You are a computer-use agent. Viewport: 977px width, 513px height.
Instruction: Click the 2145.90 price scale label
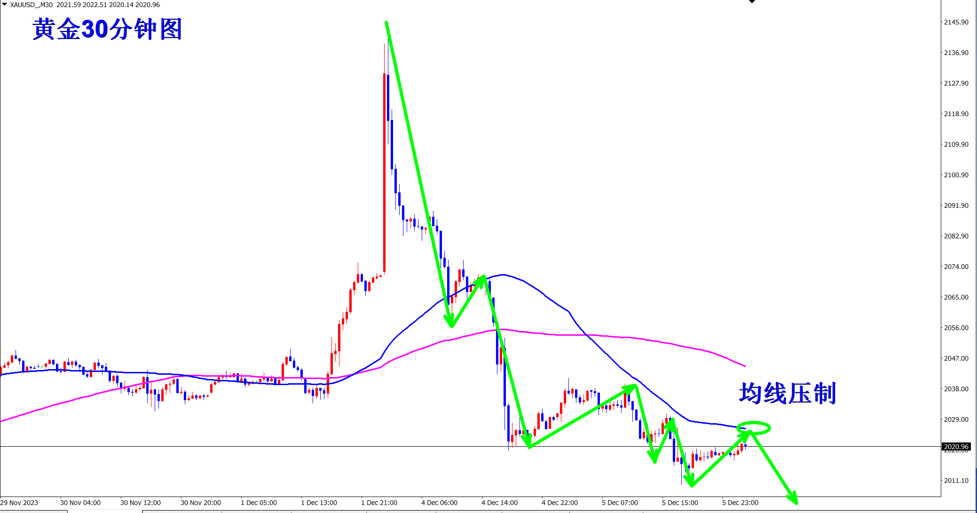coord(956,22)
